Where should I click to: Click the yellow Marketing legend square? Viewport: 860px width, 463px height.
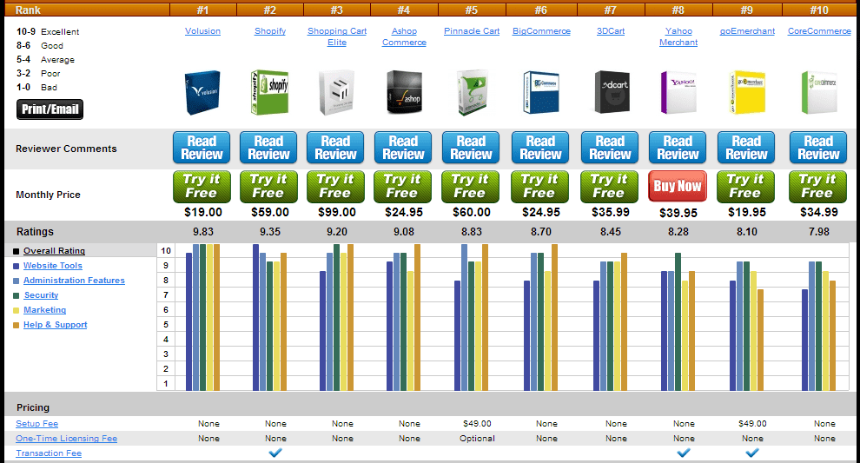coord(16,310)
